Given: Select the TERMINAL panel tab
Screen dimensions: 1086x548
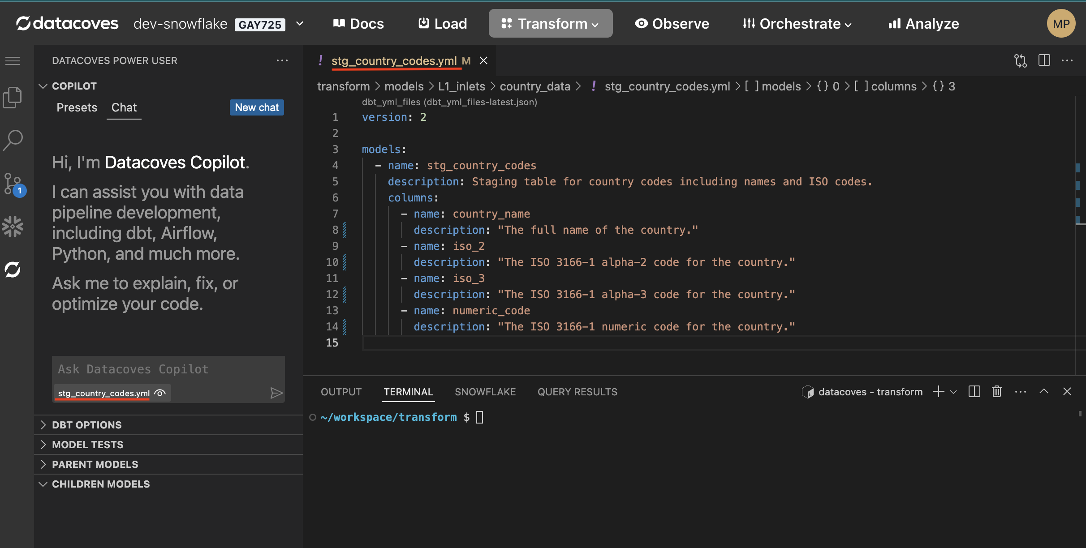Looking at the screenshot, I should (x=408, y=392).
